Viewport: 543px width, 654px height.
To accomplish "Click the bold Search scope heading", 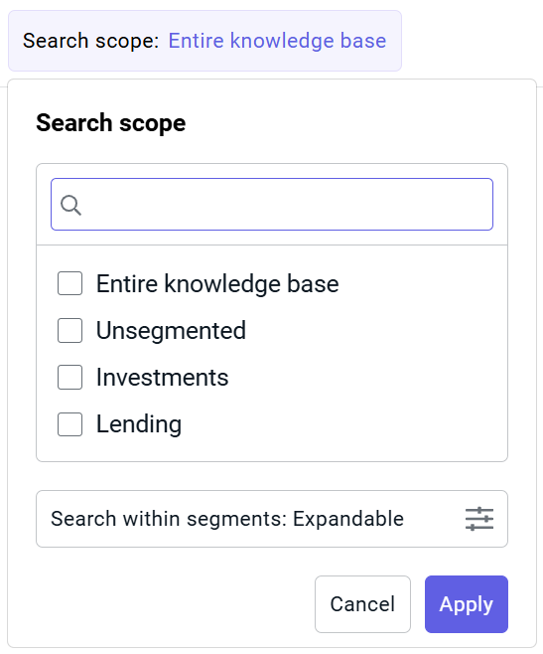I will 111,123.
